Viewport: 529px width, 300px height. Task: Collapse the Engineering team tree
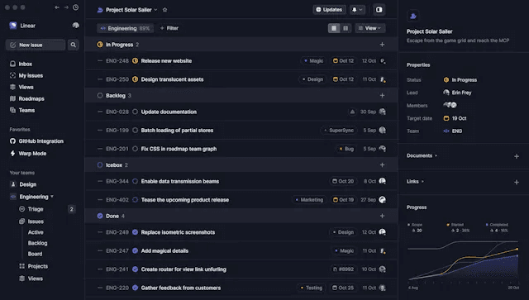click(52, 197)
